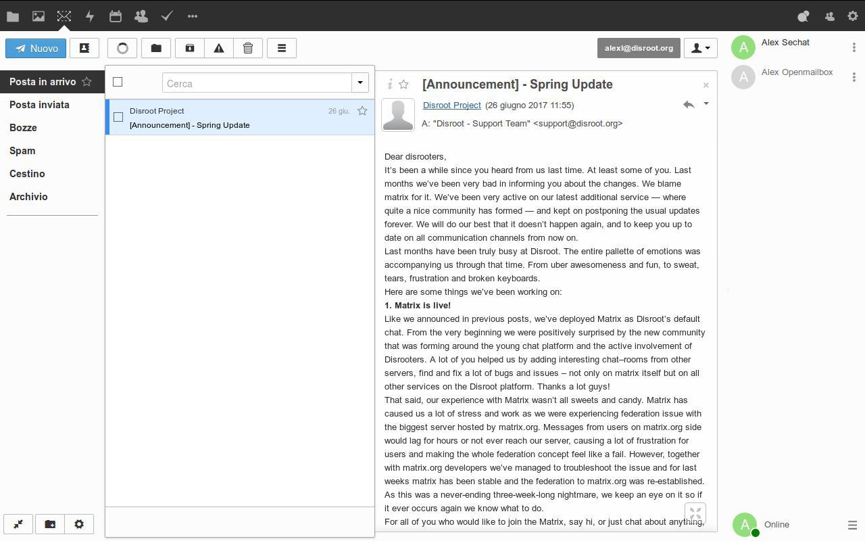Expand the advanced search dropdown arrow
The image size is (865, 541).
click(x=360, y=83)
